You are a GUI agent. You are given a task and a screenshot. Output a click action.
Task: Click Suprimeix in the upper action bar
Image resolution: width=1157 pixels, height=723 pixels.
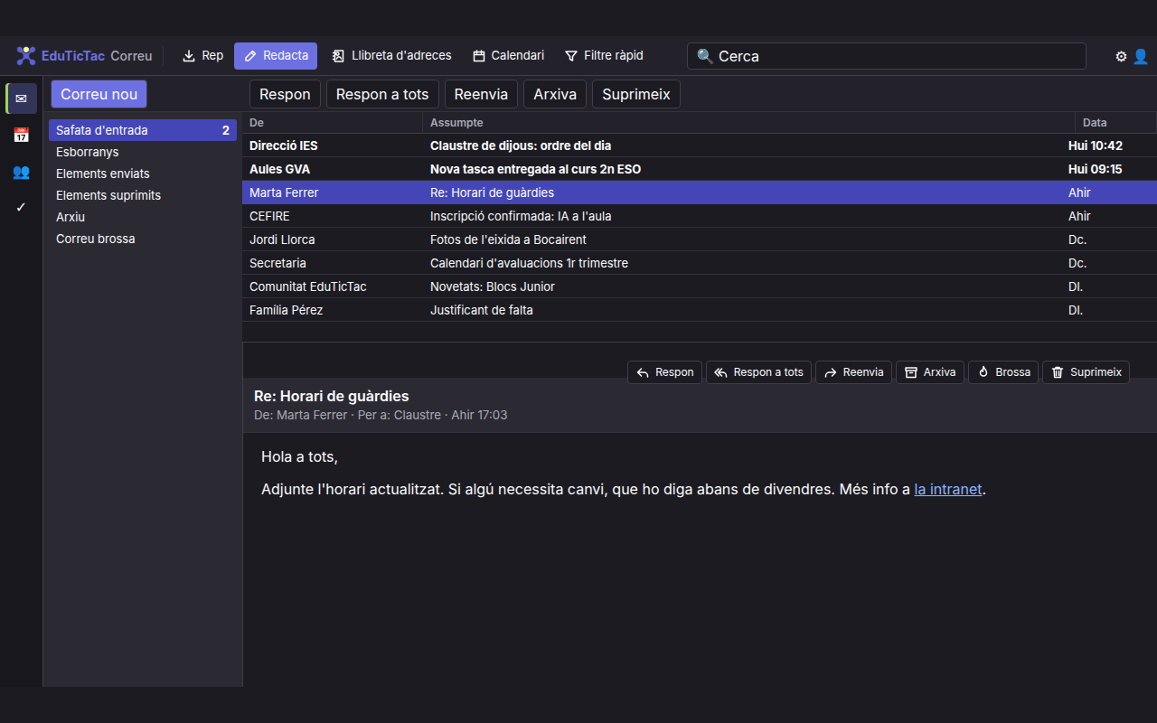pyautogui.click(x=636, y=94)
